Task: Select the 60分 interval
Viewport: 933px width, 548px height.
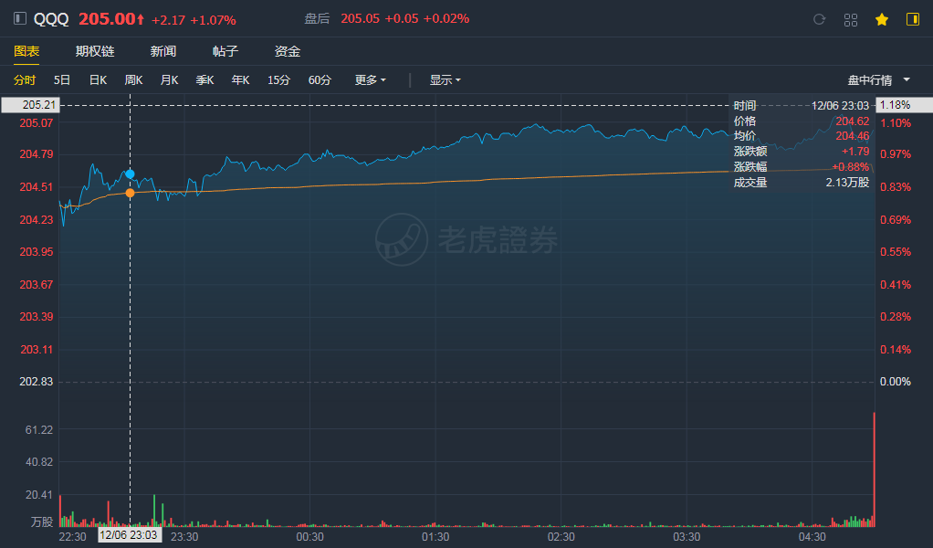Action: click(x=320, y=80)
